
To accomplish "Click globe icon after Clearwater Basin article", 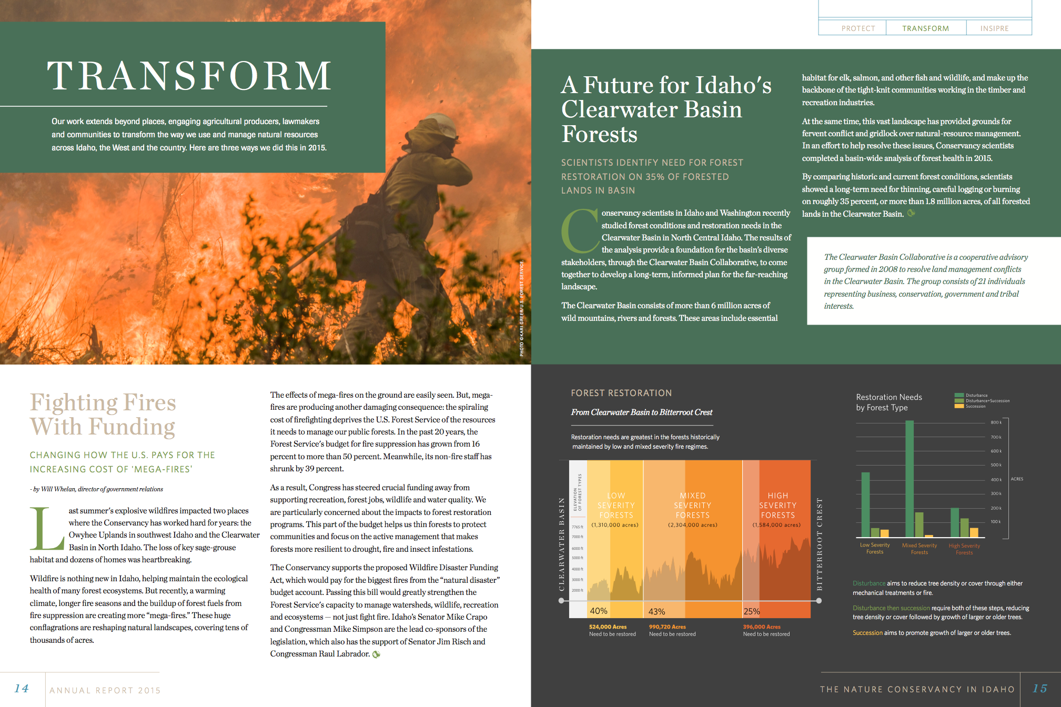I will pyautogui.click(x=911, y=213).
